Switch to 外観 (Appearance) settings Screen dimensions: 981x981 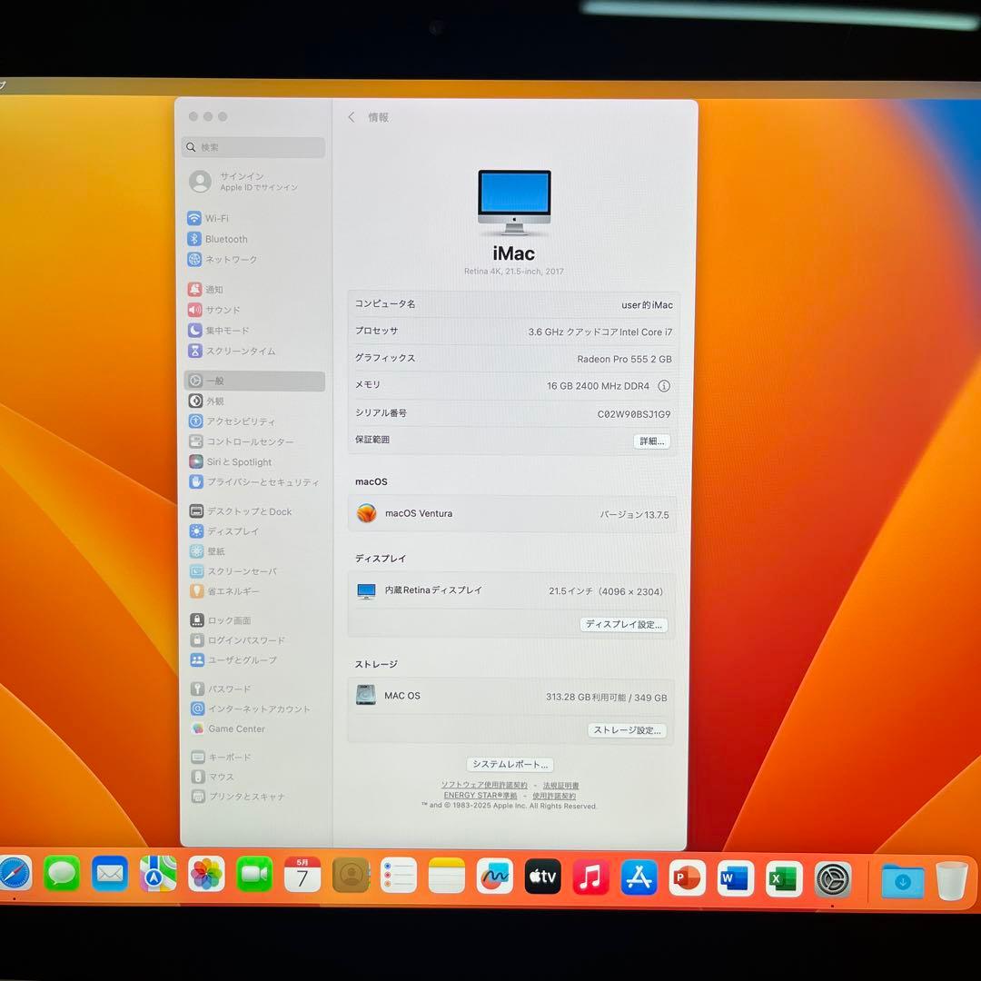(216, 401)
